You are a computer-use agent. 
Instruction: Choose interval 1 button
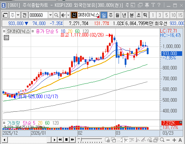(x=153, y=15)
